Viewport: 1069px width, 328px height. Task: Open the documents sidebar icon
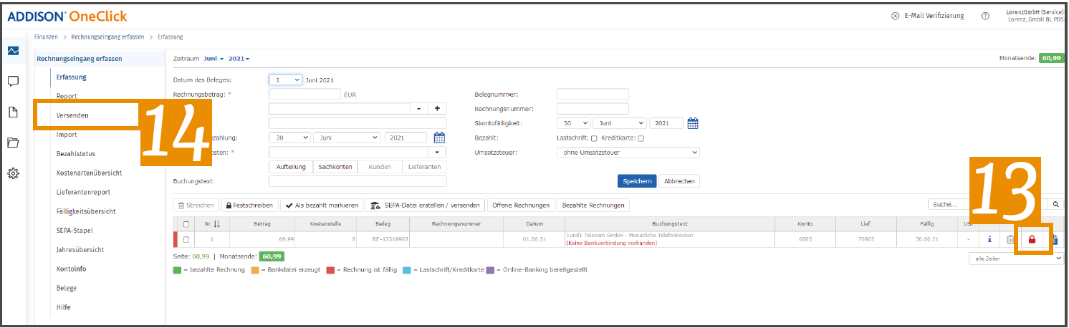coord(13,112)
